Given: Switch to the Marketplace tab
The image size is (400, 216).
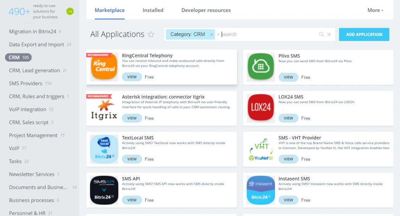Looking at the screenshot, I should click(x=110, y=10).
